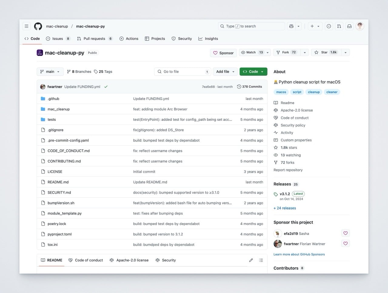This screenshot has height=293, width=388.
Task: Open the .github folder
Action: (x=53, y=99)
